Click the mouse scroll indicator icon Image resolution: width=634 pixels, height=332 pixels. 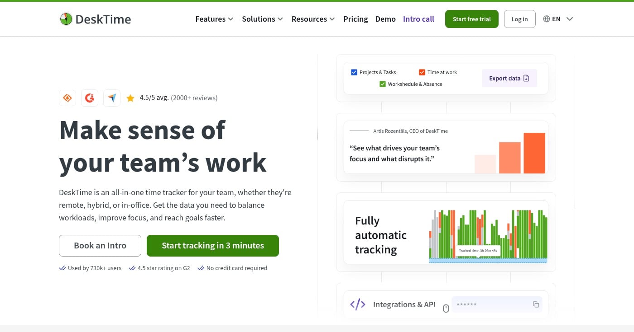coord(446,308)
